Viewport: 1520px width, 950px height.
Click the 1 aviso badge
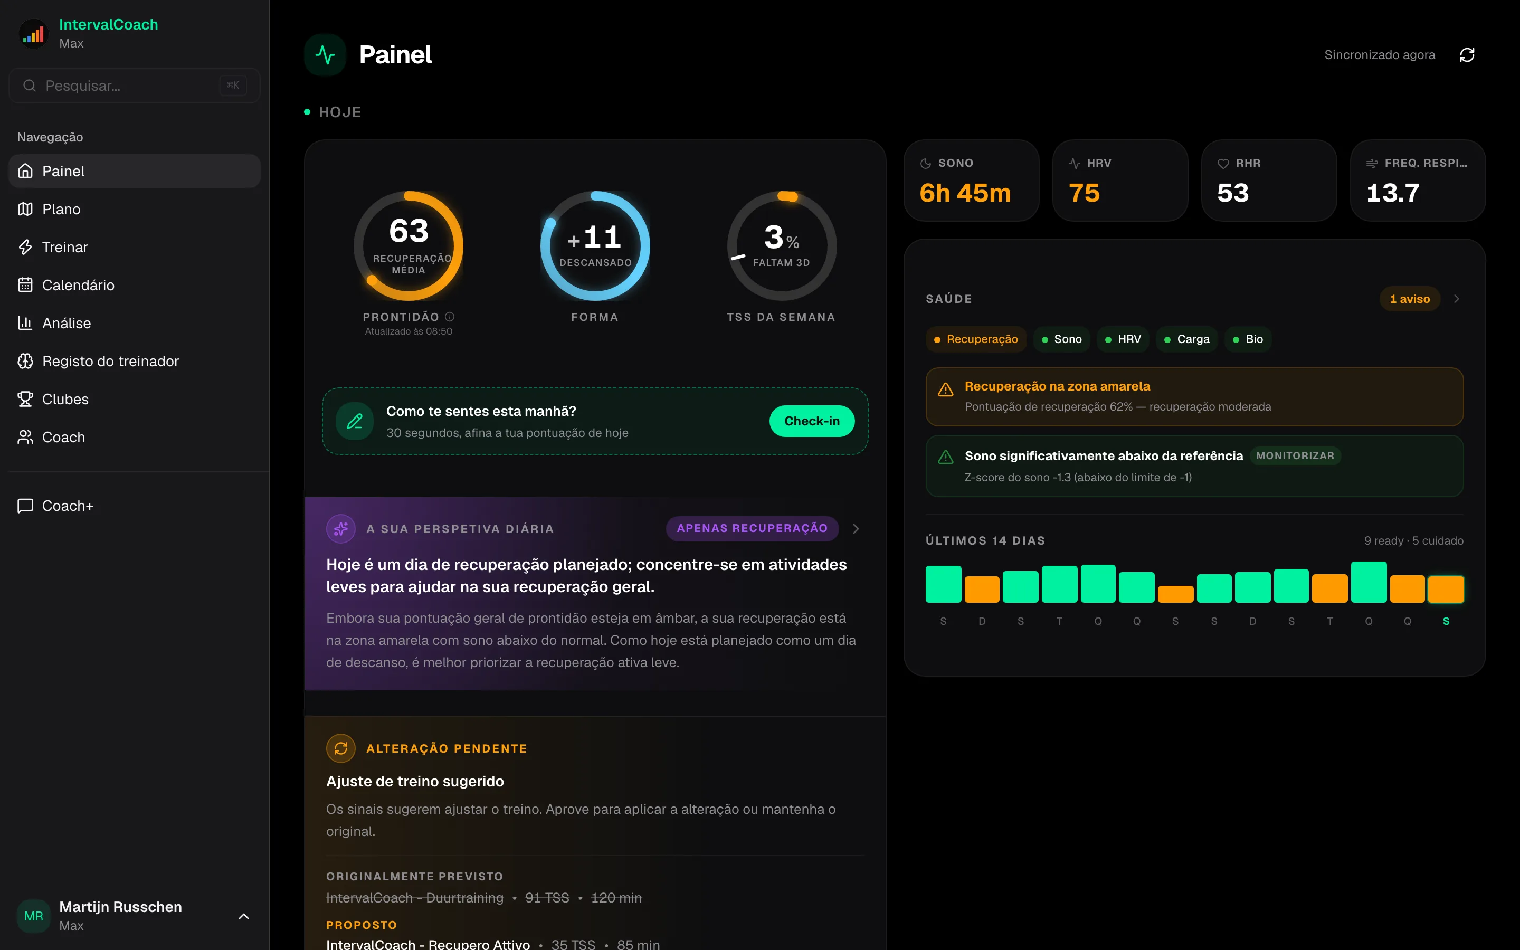(1410, 299)
